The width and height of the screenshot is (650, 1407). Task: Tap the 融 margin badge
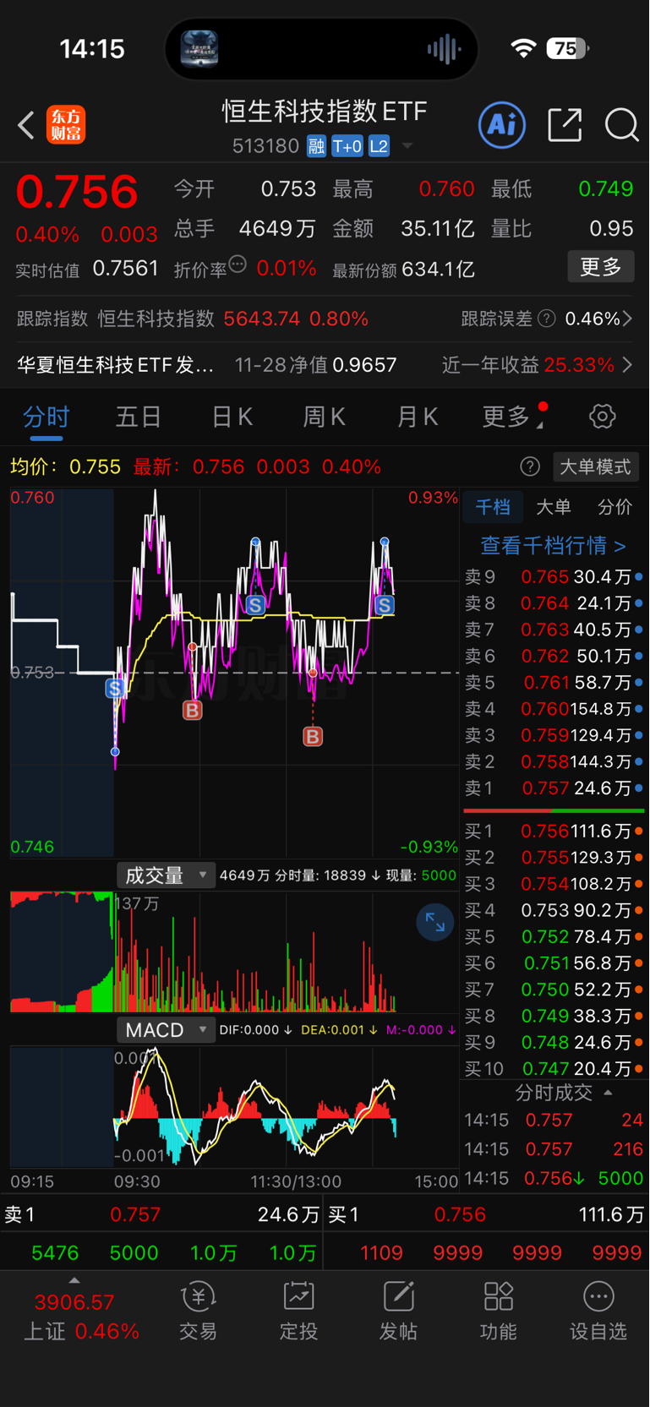click(x=316, y=146)
